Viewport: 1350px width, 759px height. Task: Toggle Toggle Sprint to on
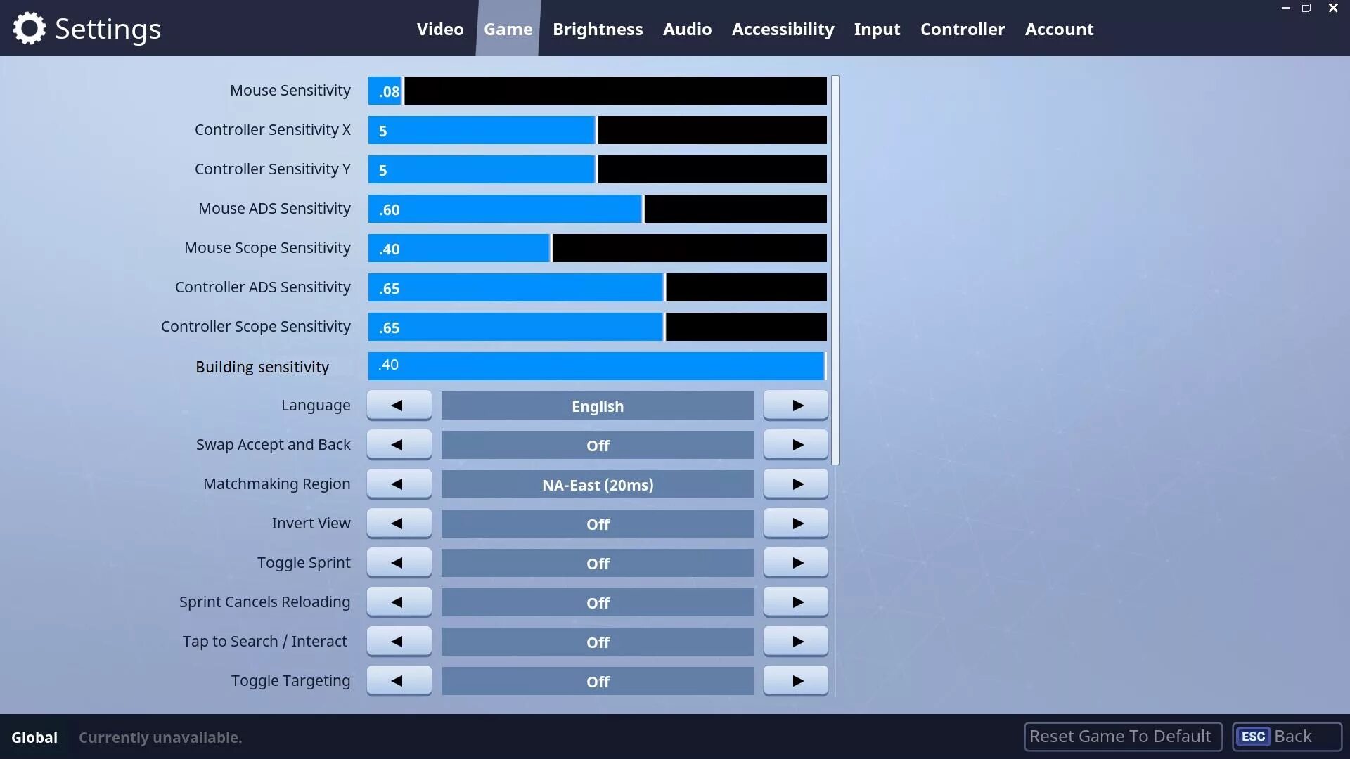[795, 562]
